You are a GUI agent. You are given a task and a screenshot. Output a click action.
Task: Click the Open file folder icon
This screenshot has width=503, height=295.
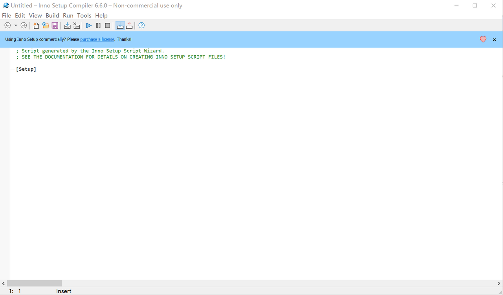46,26
